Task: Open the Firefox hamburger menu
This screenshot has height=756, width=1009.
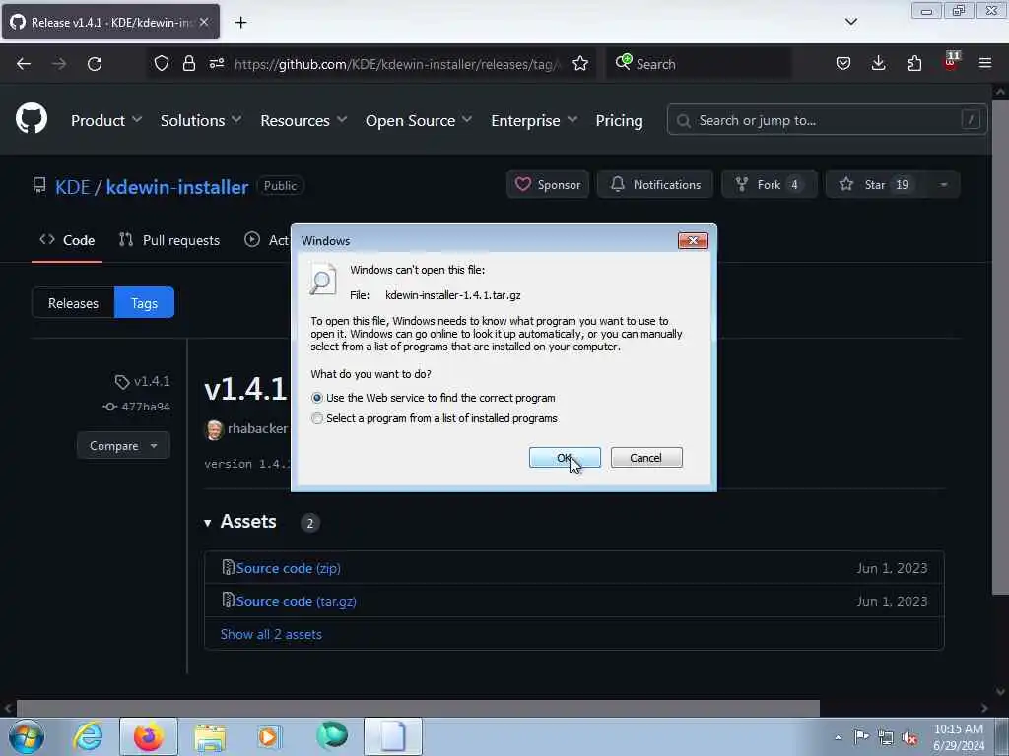Action: click(x=985, y=64)
